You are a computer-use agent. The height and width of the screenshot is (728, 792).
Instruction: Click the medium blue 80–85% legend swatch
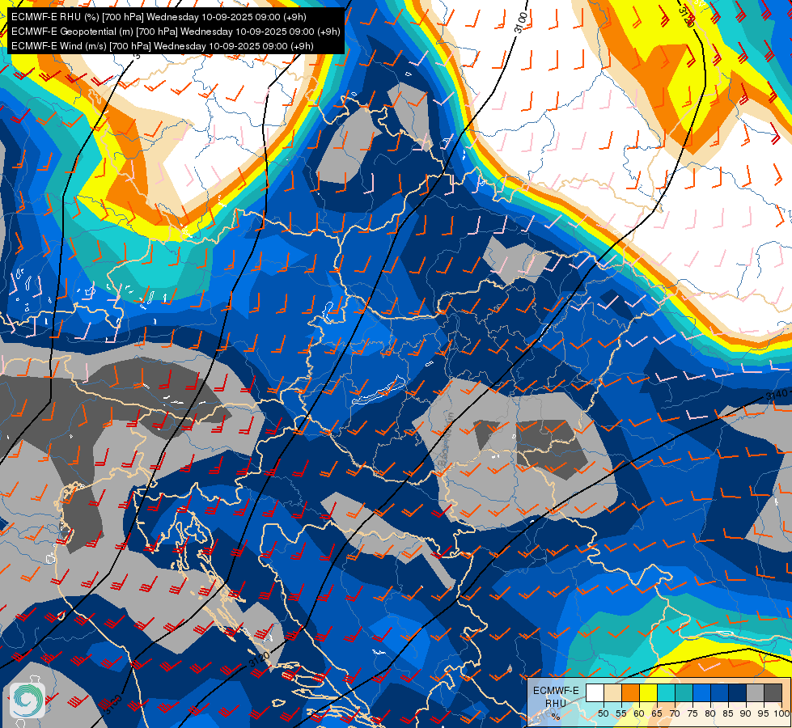pos(720,692)
